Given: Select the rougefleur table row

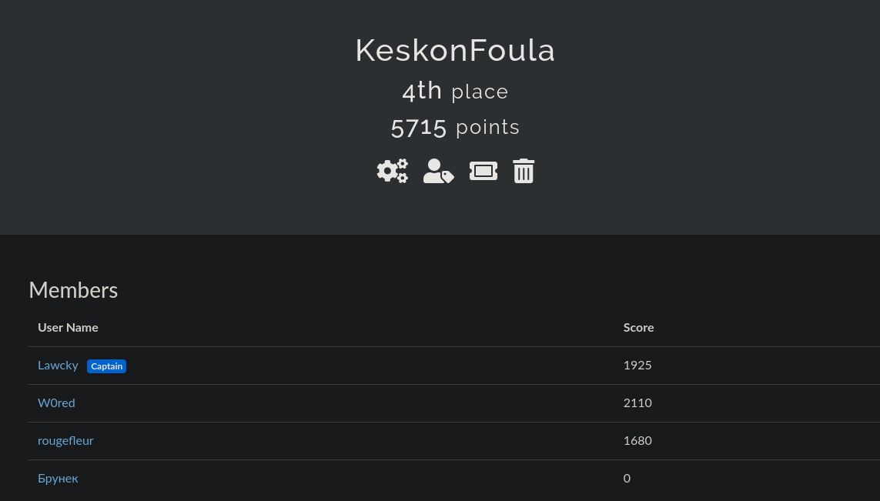Looking at the screenshot, I should tap(454, 441).
